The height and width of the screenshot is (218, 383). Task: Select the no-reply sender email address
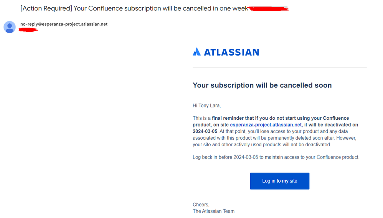coord(64,24)
